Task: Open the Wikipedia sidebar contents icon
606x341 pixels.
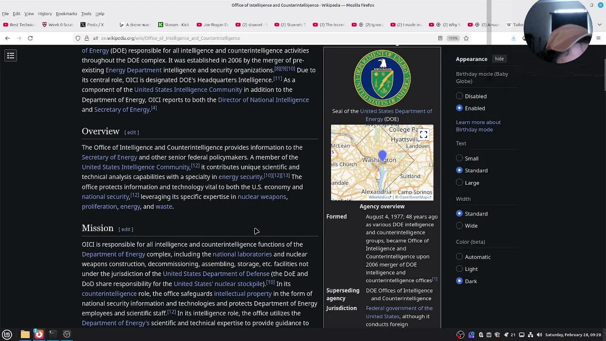Action: pyautogui.click(x=10, y=56)
